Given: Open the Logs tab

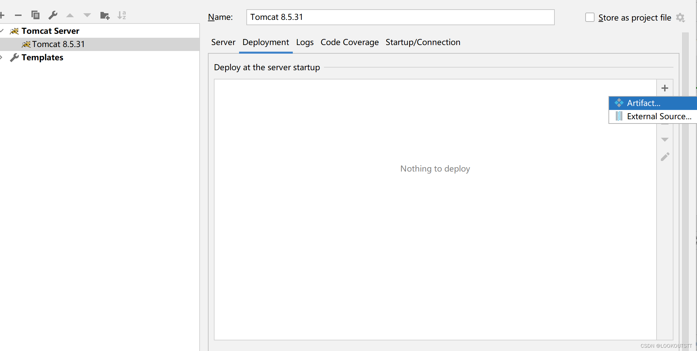Looking at the screenshot, I should (305, 42).
